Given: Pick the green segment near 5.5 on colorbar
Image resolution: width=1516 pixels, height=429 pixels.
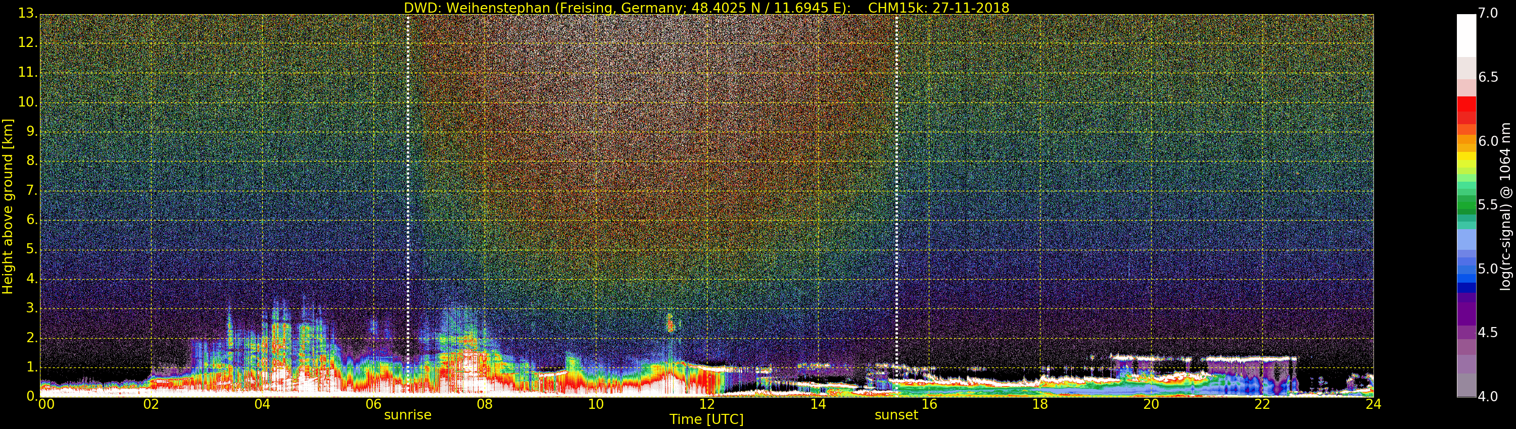Looking at the screenshot, I should tap(1466, 204).
